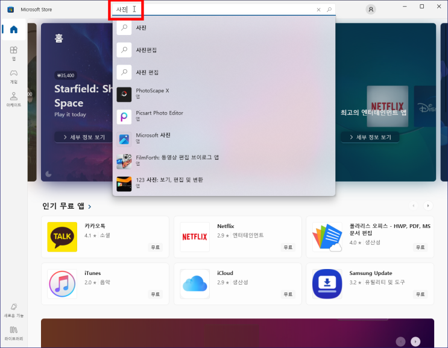Open the 카카오톡 app card
Viewport: 448px width, 348px height.
[x=105, y=237]
